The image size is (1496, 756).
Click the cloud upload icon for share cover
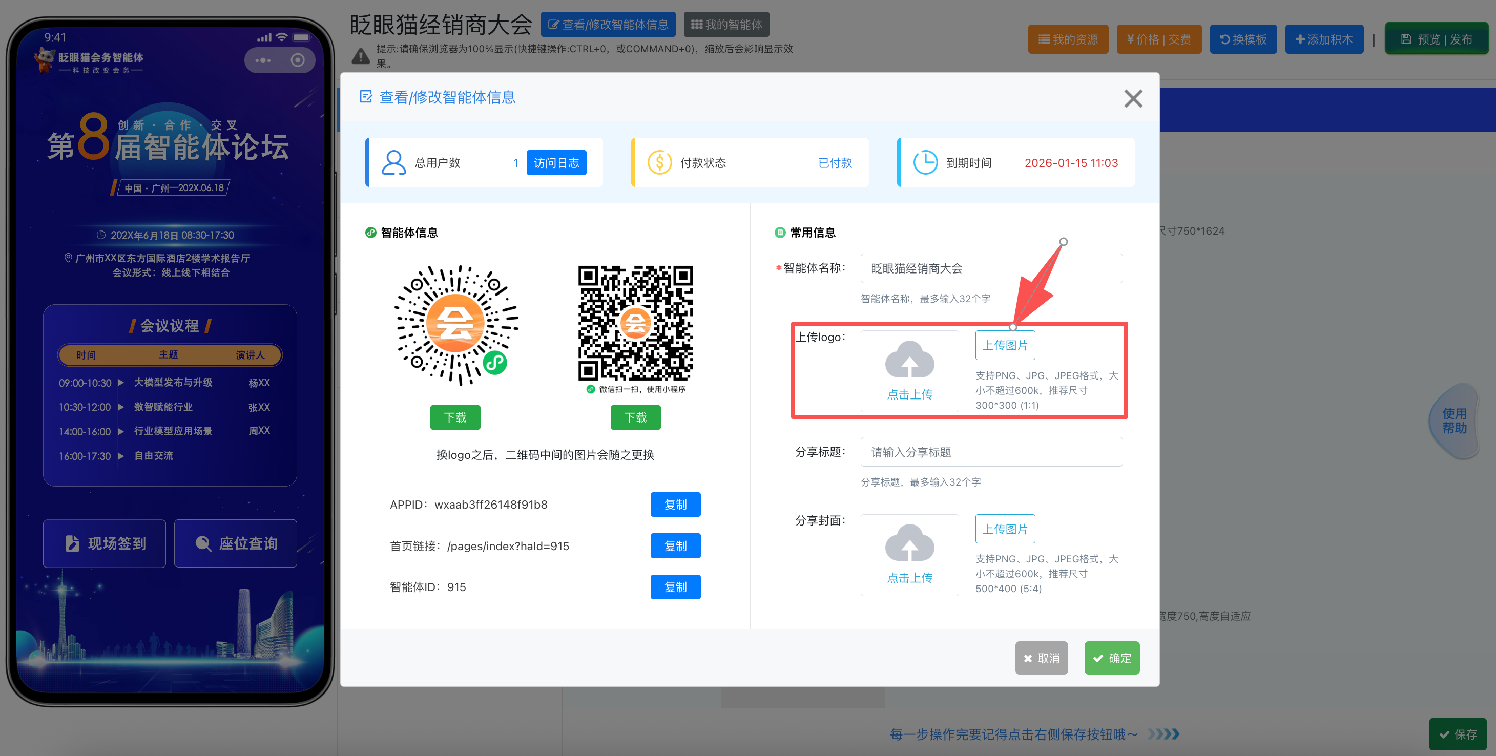pyautogui.click(x=909, y=543)
